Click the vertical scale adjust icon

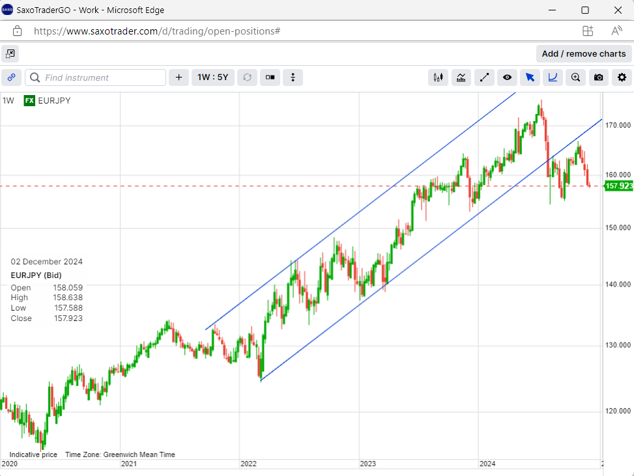[x=293, y=77]
